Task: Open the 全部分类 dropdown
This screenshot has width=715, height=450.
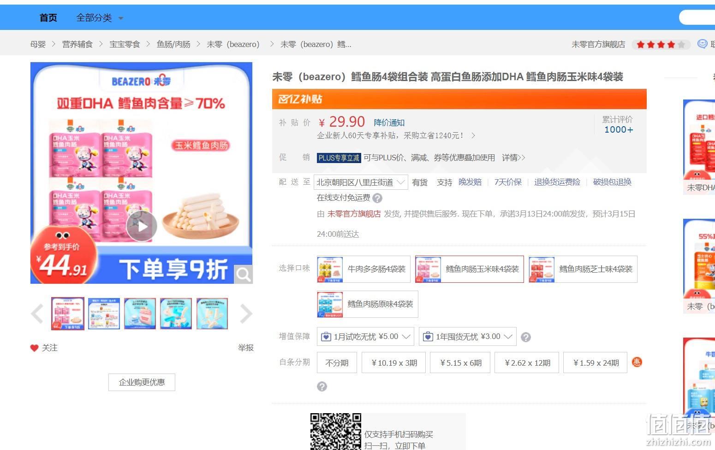Action: point(100,18)
